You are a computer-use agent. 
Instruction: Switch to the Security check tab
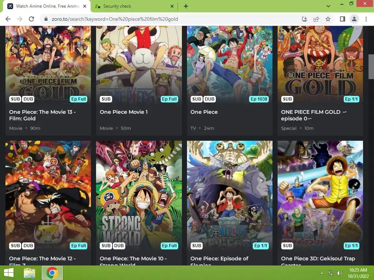coord(134,6)
